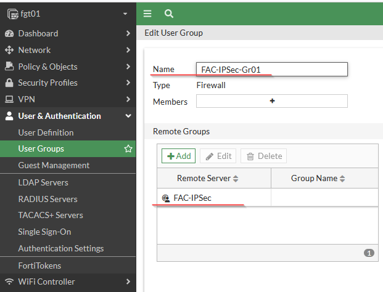
Task: Click the Name input field
Action: [271, 70]
